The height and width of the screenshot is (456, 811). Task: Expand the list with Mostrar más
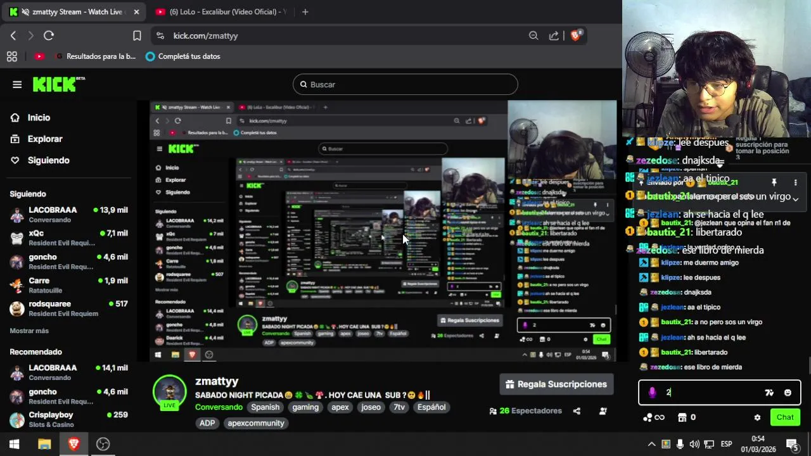coord(29,331)
